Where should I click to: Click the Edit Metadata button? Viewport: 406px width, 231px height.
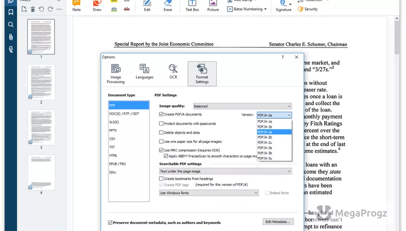[278, 222]
